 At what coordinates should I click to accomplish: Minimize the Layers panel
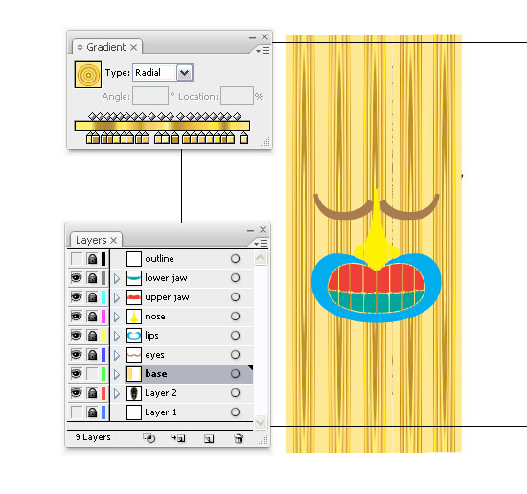click(250, 230)
